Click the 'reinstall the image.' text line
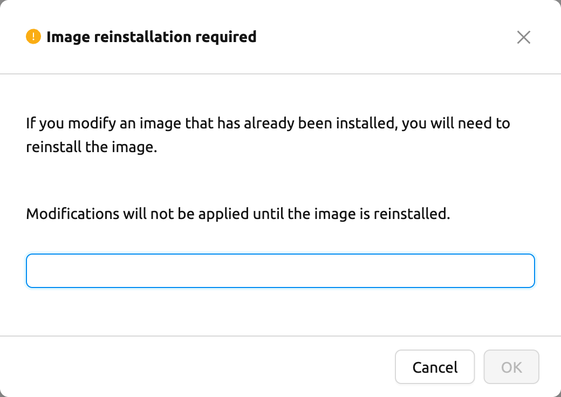Viewport: 561px width, 397px height. tap(92, 147)
